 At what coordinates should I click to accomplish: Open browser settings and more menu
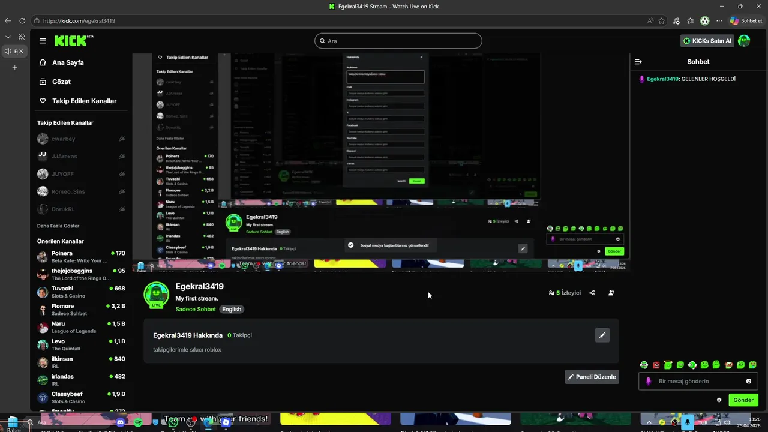[x=719, y=20]
